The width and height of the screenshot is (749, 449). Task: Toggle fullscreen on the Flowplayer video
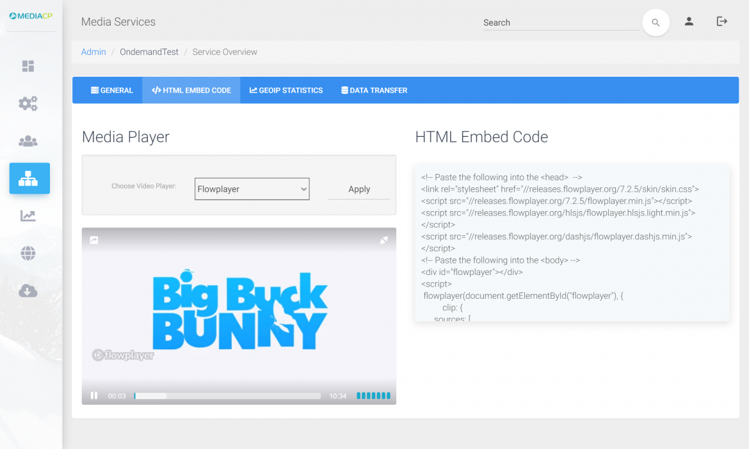click(384, 240)
